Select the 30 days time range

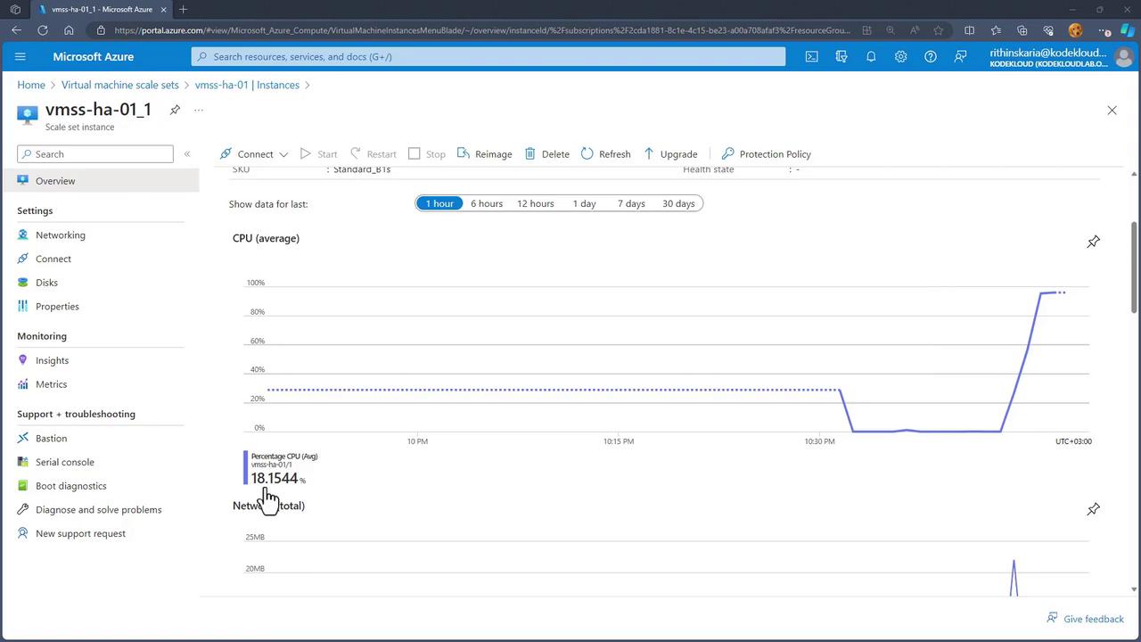(x=678, y=203)
